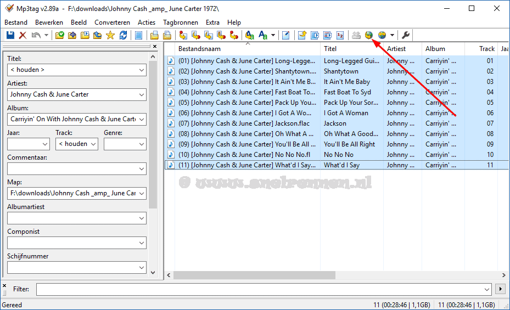Click the tag panel scroll down arrow
The height and width of the screenshot is (310, 510).
pos(153,273)
